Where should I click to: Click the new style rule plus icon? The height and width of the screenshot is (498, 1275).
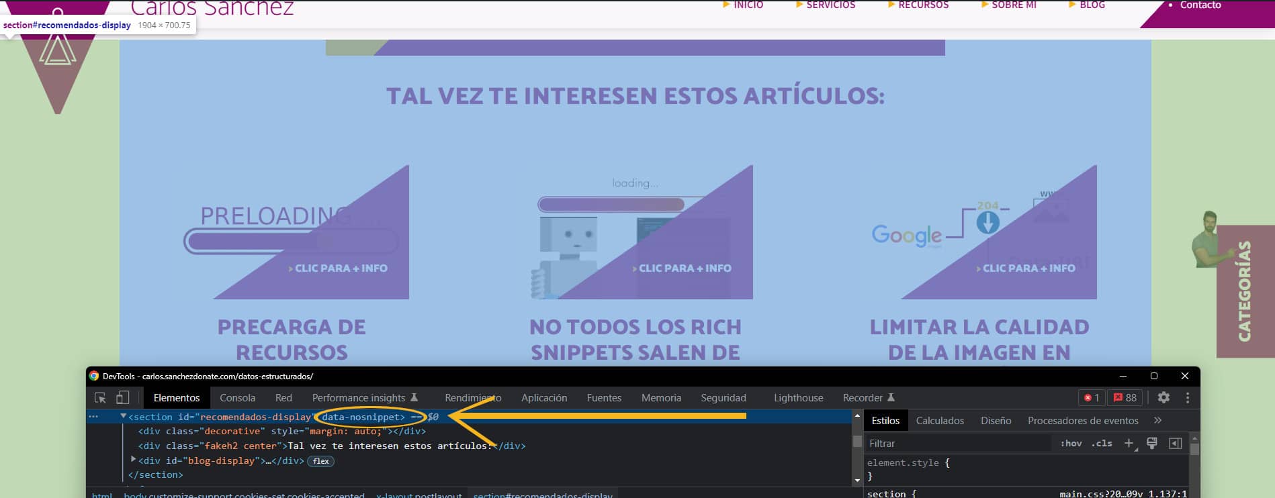pyautogui.click(x=1129, y=443)
